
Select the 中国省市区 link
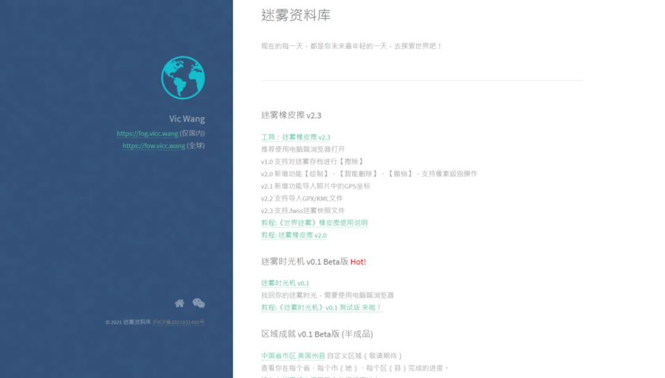click(278, 355)
